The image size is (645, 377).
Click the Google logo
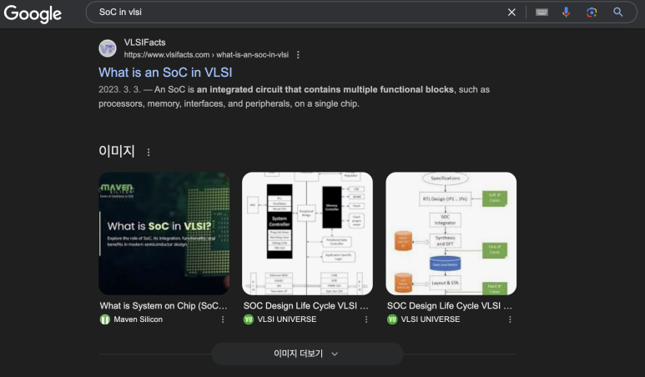pos(33,13)
